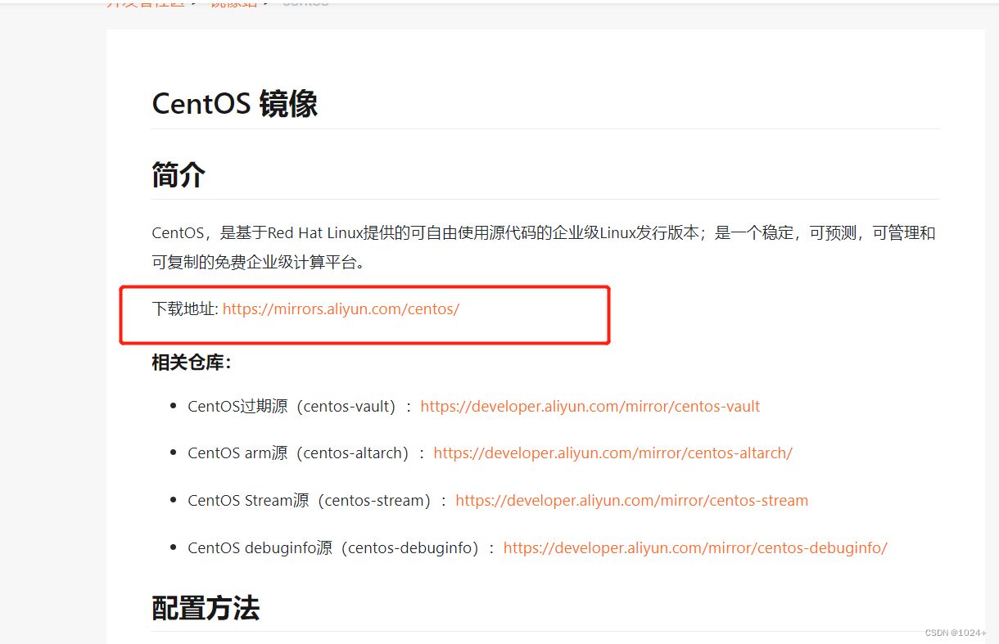Click the '下载地址:' label text
Viewport: 999px width, 644px height.
click(185, 309)
